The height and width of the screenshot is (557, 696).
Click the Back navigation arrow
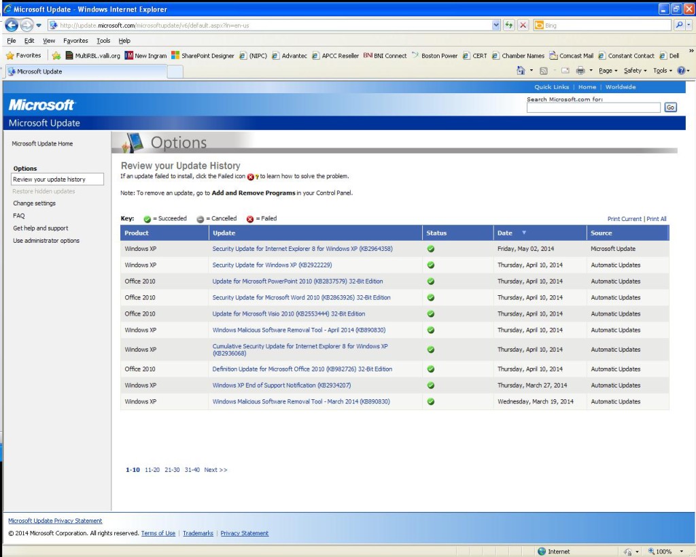pyautogui.click(x=11, y=24)
